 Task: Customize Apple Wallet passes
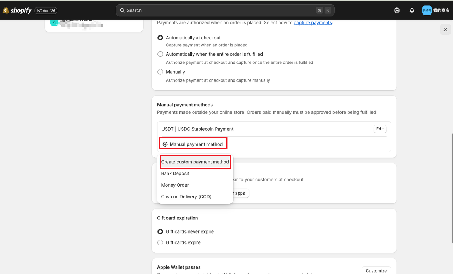click(x=376, y=270)
